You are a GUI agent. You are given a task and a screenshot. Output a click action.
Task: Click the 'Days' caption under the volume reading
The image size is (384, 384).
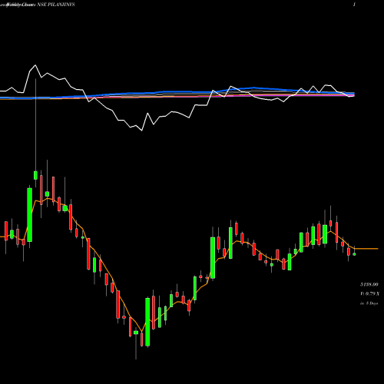point(369,303)
